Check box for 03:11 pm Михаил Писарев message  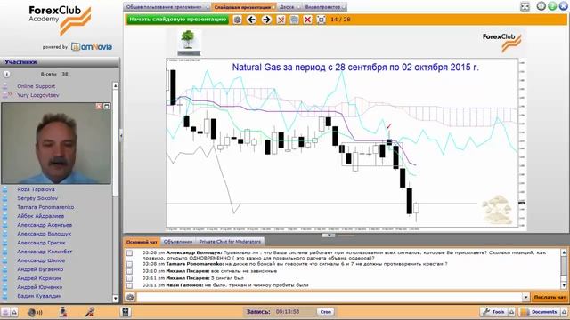point(129,278)
